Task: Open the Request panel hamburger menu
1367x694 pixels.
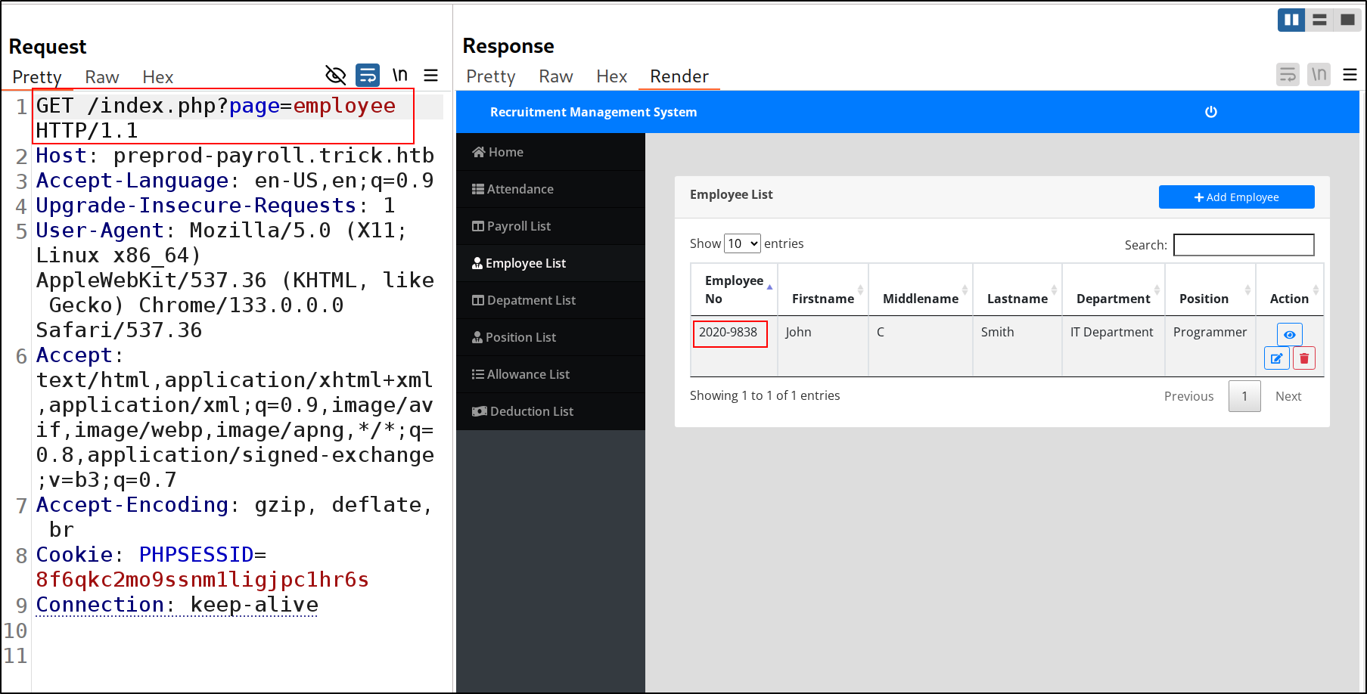Action: click(430, 75)
